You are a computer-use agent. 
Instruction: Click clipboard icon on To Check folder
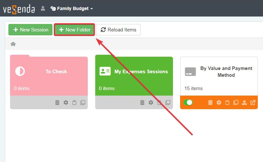point(74,102)
